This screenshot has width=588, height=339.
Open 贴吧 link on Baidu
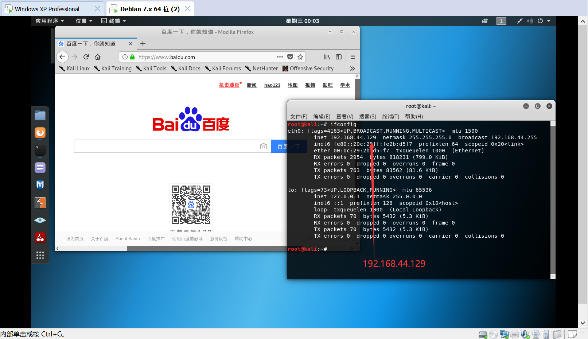(x=327, y=85)
